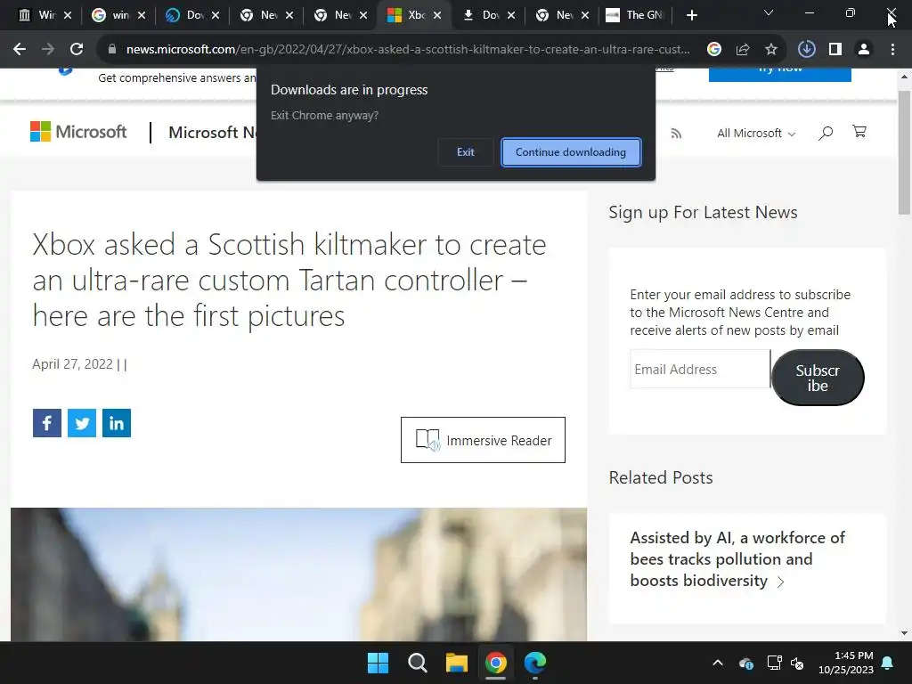Click Continue downloading button
The height and width of the screenshot is (684, 912).
pos(571,152)
